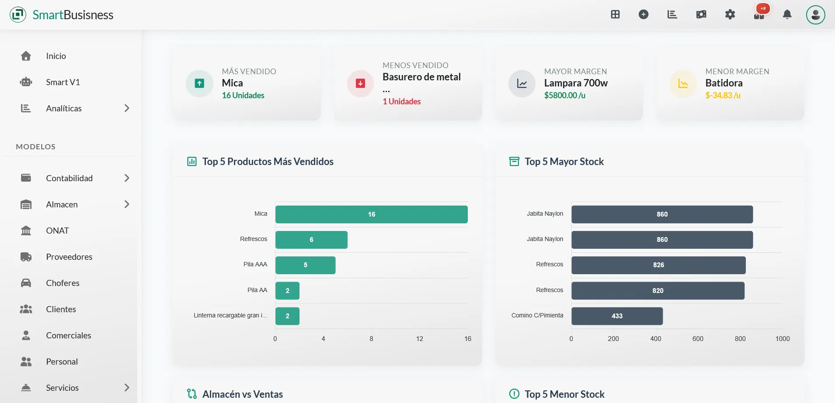Screen dimensions: 835x403
Task: Click the Pila AA bar in sales chart
Action: (x=287, y=291)
